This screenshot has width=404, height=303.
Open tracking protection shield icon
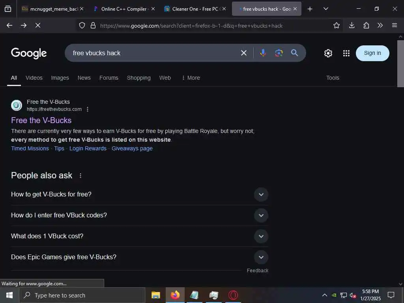(x=82, y=25)
